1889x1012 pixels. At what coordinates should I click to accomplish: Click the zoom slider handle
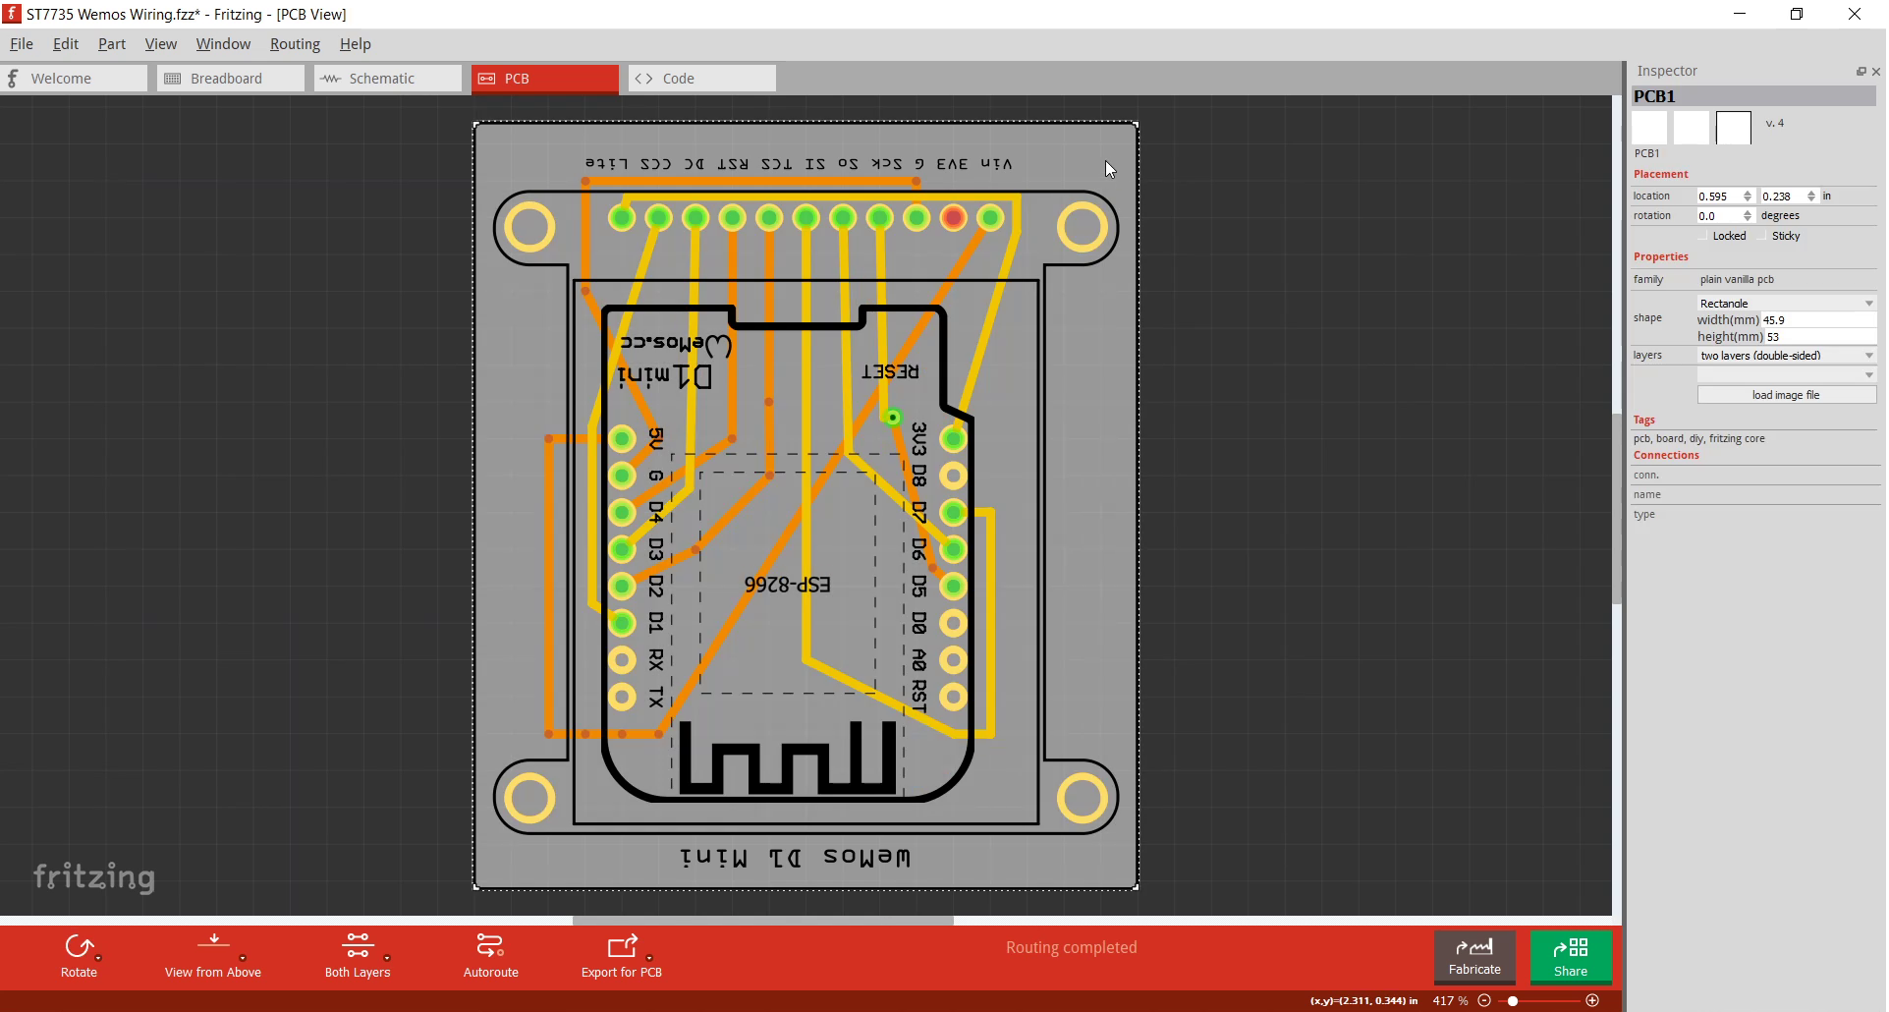click(1513, 1000)
